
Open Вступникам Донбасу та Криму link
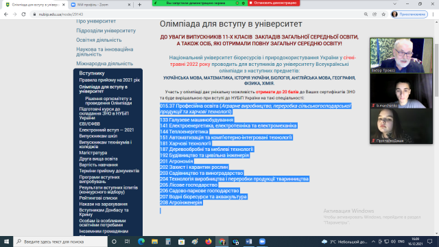(x=104, y=212)
